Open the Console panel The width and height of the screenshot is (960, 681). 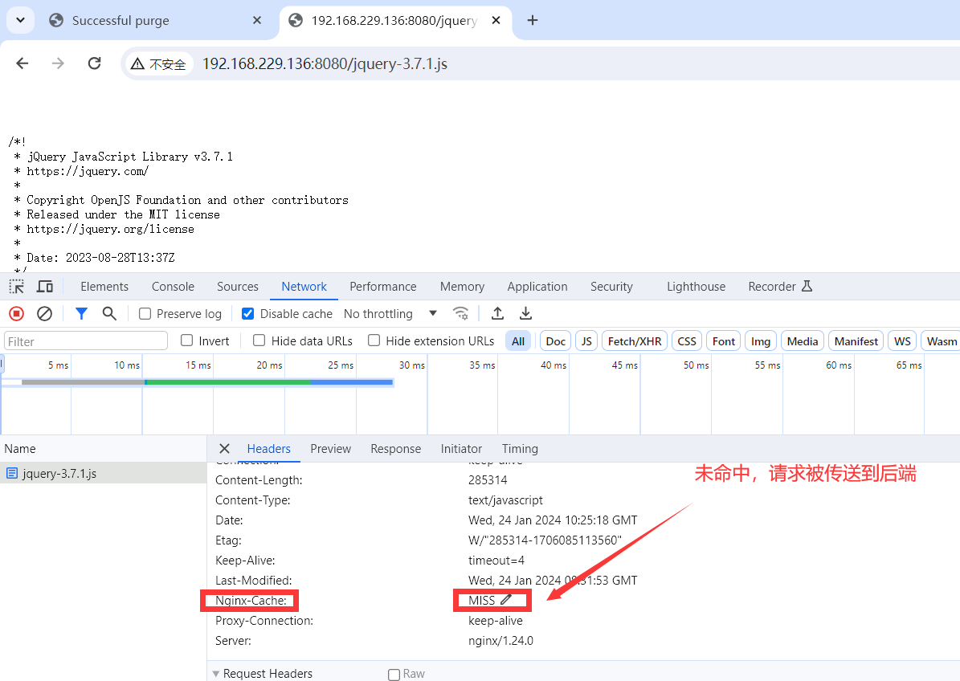click(x=174, y=287)
